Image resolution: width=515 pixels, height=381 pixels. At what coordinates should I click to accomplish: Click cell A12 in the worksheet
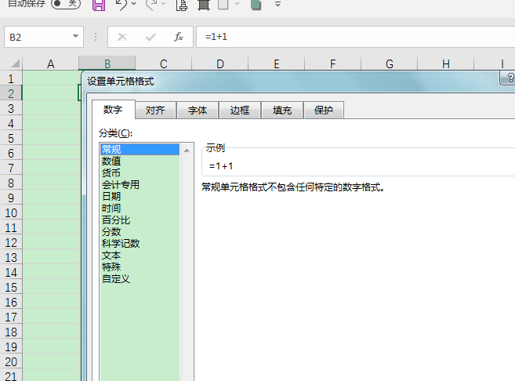pos(51,243)
